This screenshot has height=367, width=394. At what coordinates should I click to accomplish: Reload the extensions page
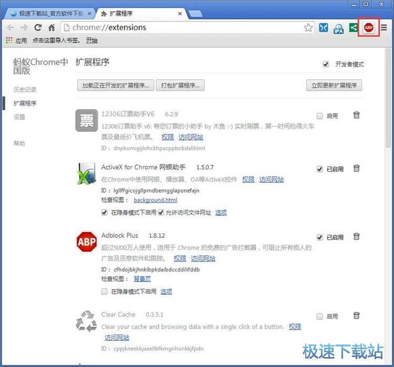[38, 27]
